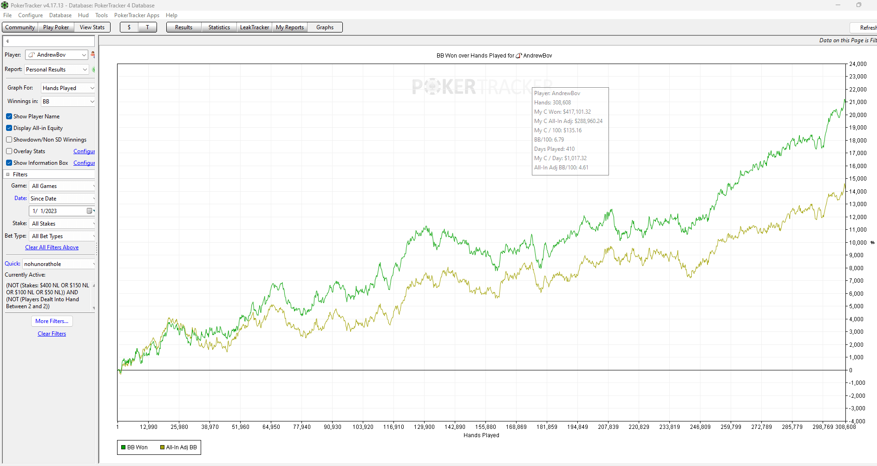Restore the window using the title bar button
Image resolution: width=877 pixels, height=466 pixels.
tap(859, 5)
